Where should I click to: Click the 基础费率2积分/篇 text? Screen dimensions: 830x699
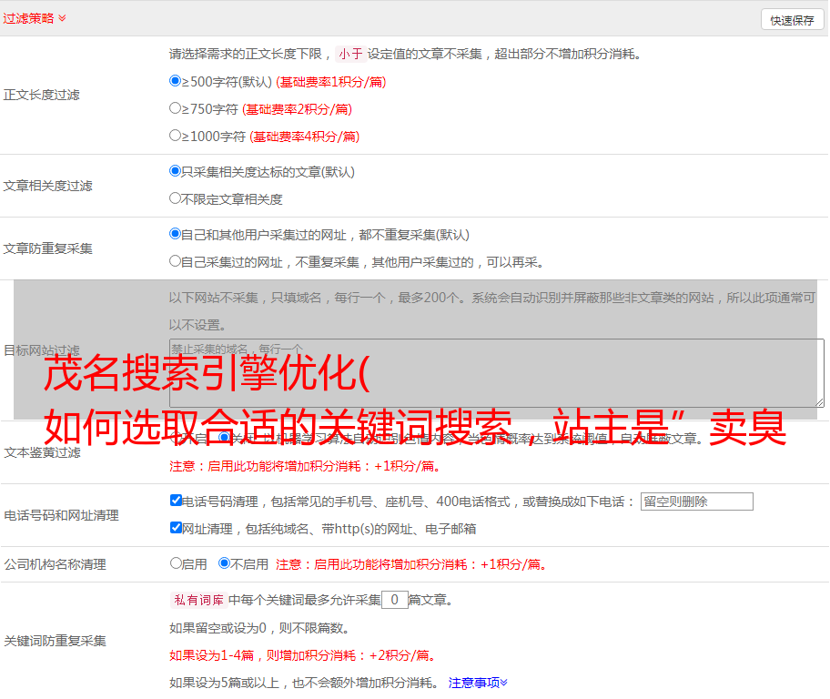pos(297,109)
